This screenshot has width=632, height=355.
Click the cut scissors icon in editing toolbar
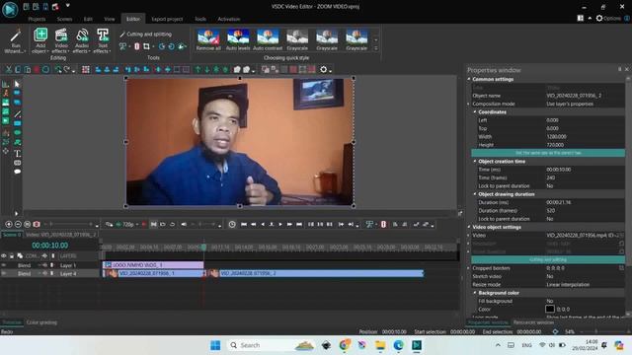9,70
